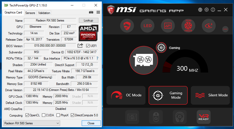Viewport: 234px width, 129px height.
Task: Switch to the Graphics Card tab
Action: pyautogui.click(x=13, y=12)
